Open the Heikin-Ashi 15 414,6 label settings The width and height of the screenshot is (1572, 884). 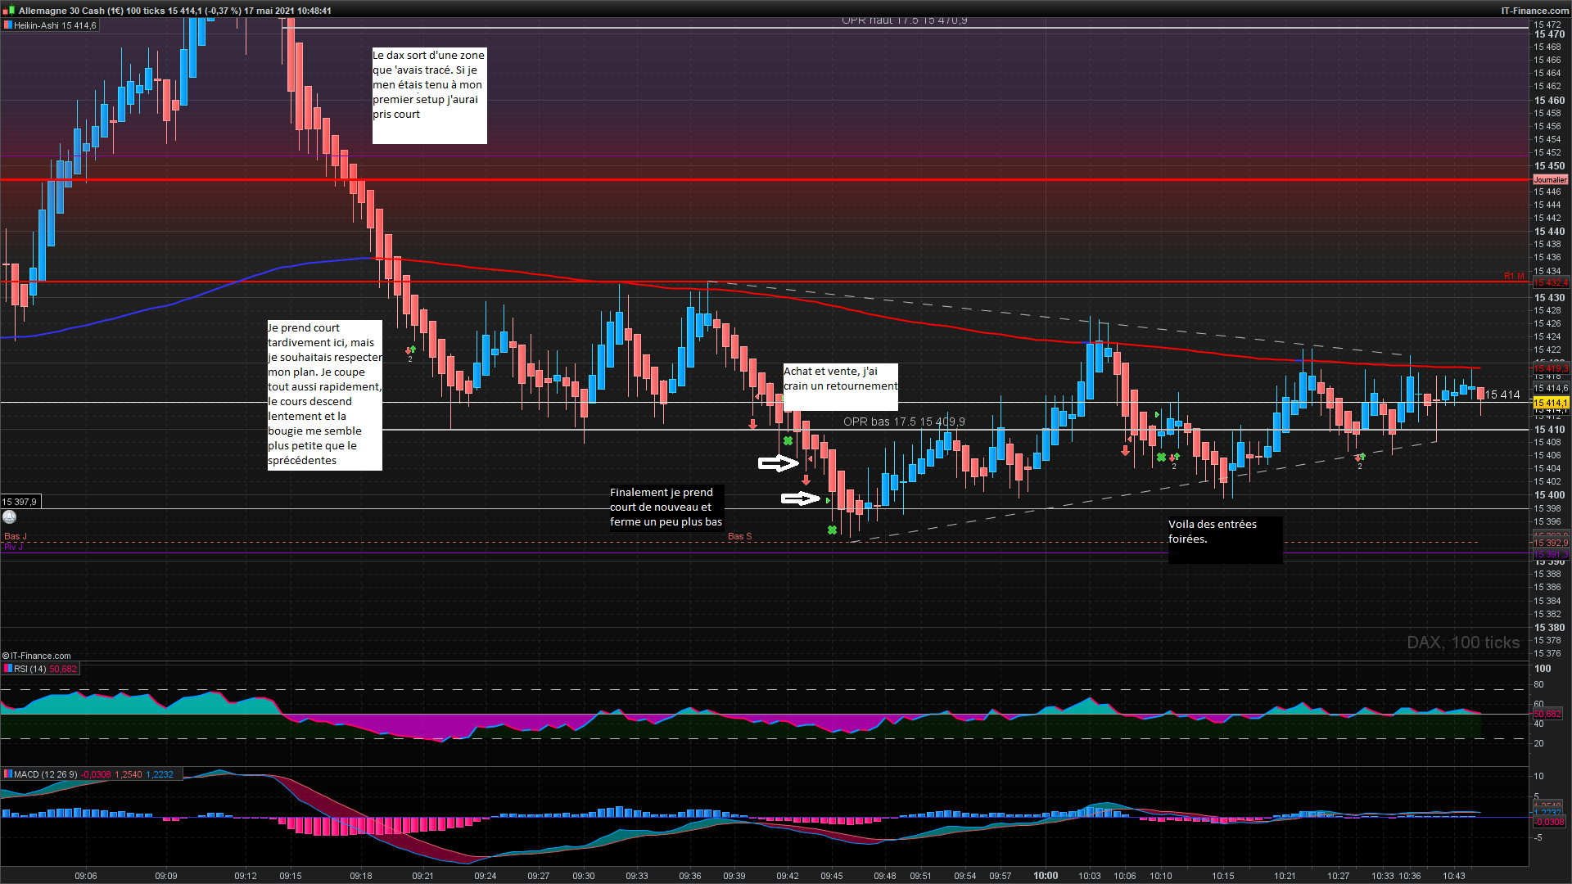pos(55,25)
